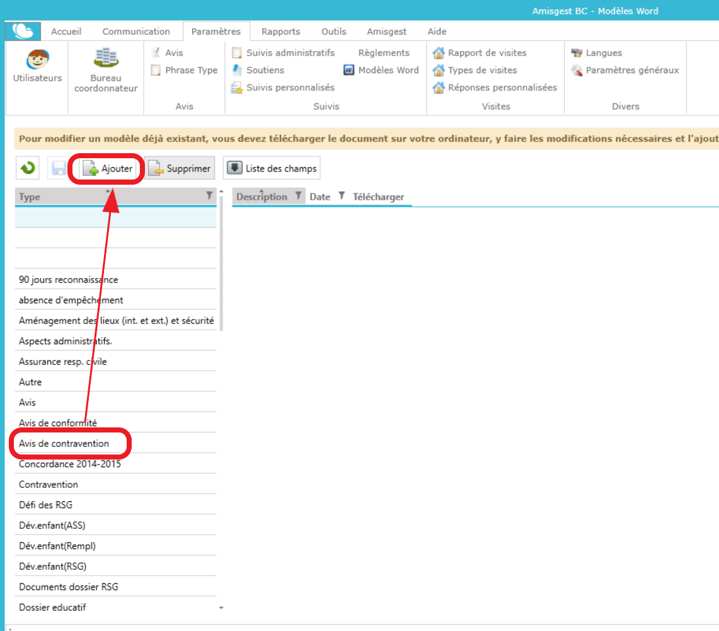Open the Description column filter funnel
The width and height of the screenshot is (719, 631).
[x=298, y=196]
